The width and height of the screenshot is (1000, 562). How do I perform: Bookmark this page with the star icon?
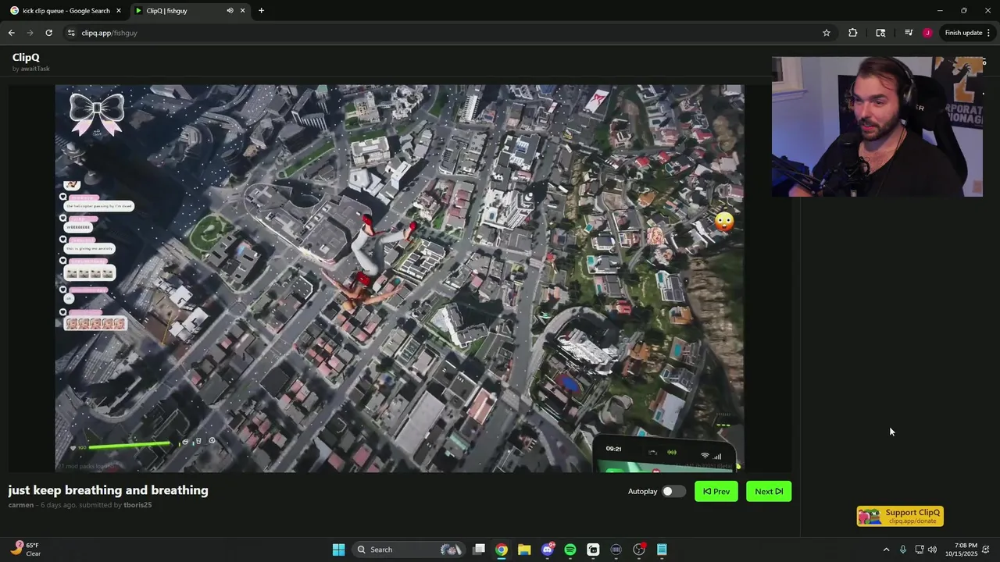tap(826, 33)
